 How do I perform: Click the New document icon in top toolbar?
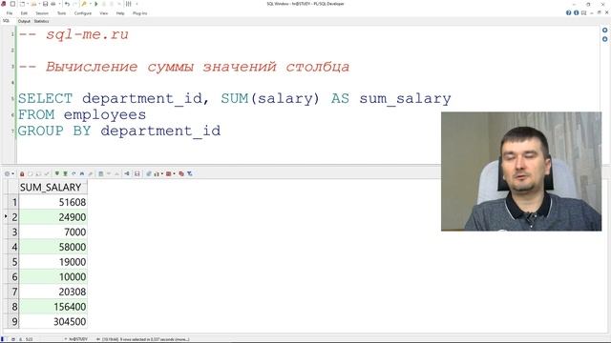point(21,4)
